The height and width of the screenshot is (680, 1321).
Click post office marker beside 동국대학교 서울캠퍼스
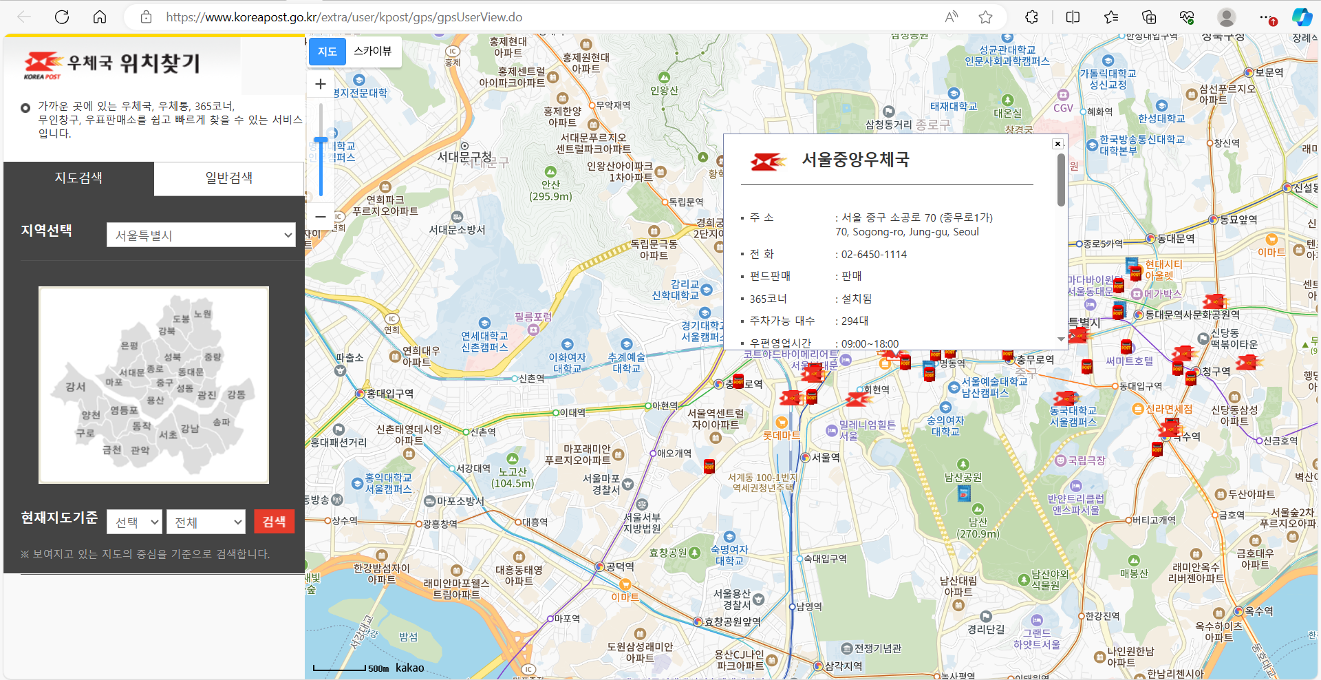tap(1065, 398)
